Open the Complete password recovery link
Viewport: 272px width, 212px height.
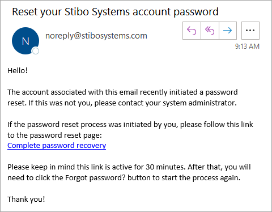click(57, 146)
